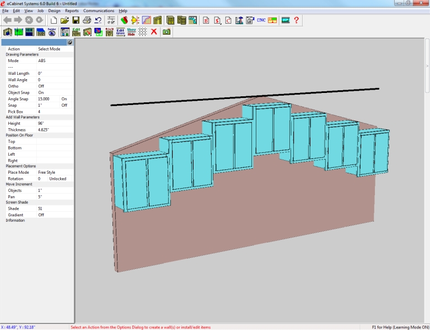The height and width of the screenshot is (330, 430).
Task: Click the red X delete icon
Action: coord(154,32)
